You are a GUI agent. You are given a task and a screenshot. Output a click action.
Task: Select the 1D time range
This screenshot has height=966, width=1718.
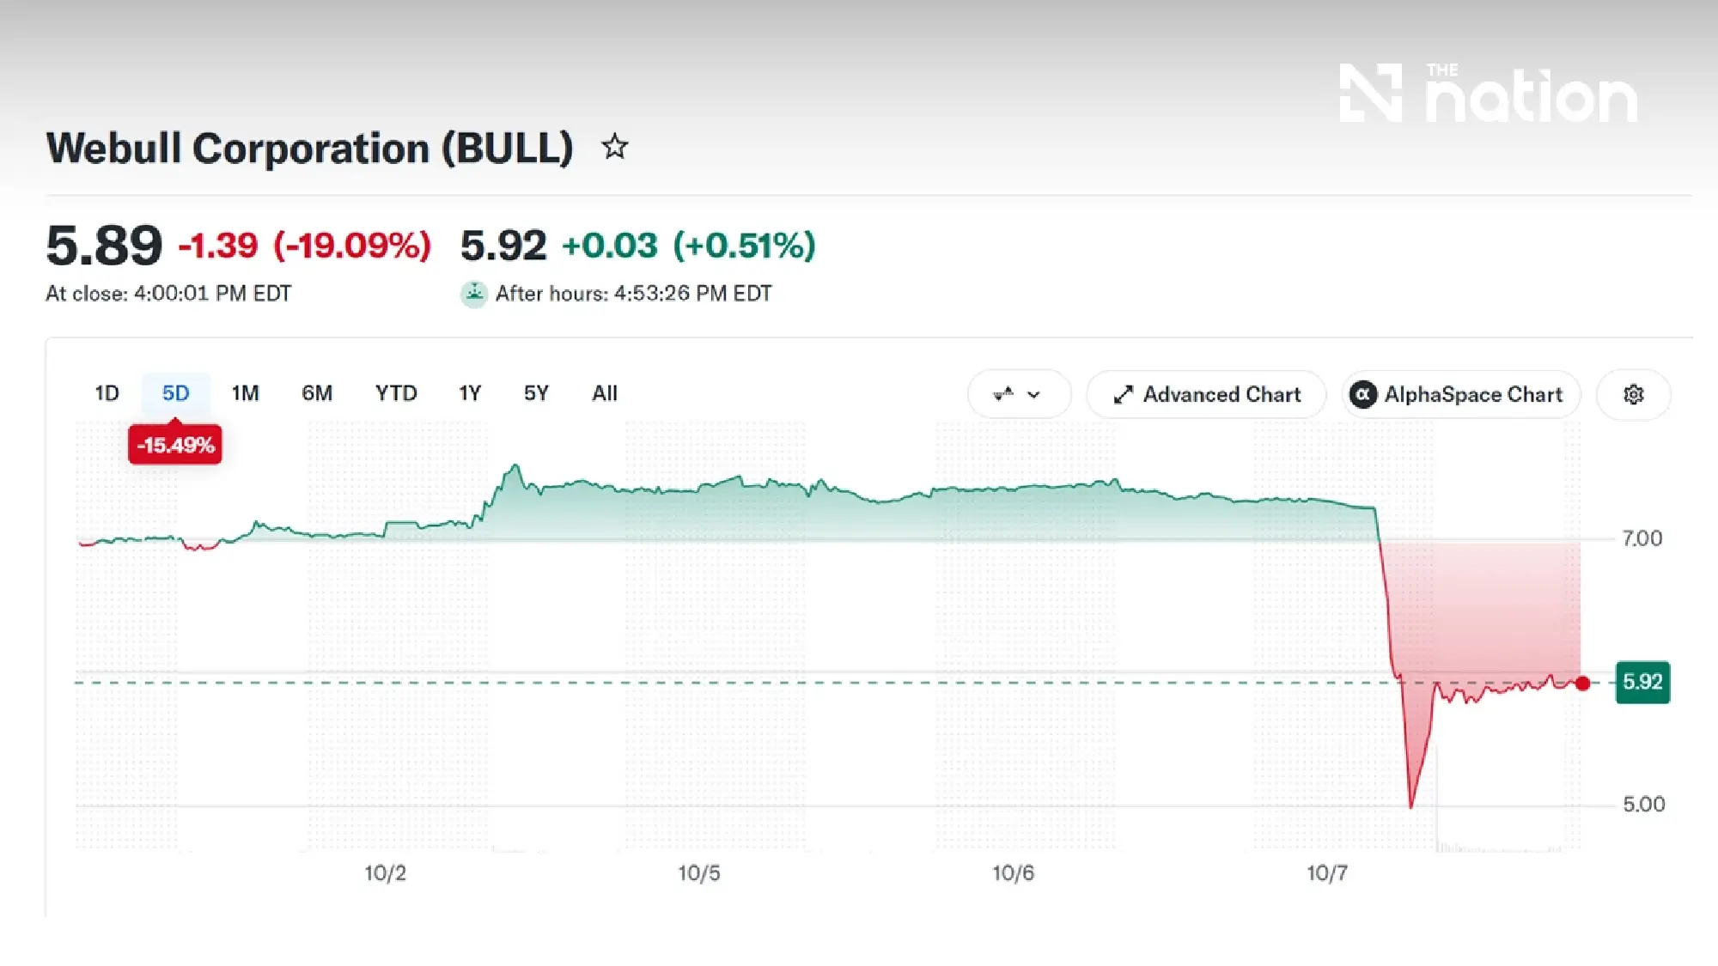107,393
